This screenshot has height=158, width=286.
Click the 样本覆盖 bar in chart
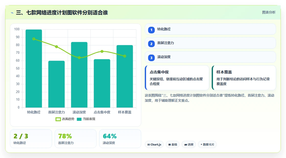[125, 76]
